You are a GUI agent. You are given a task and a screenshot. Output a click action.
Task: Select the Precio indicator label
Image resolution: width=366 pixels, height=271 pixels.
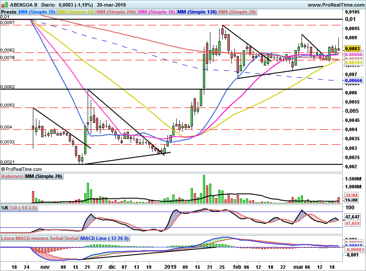tap(9, 12)
